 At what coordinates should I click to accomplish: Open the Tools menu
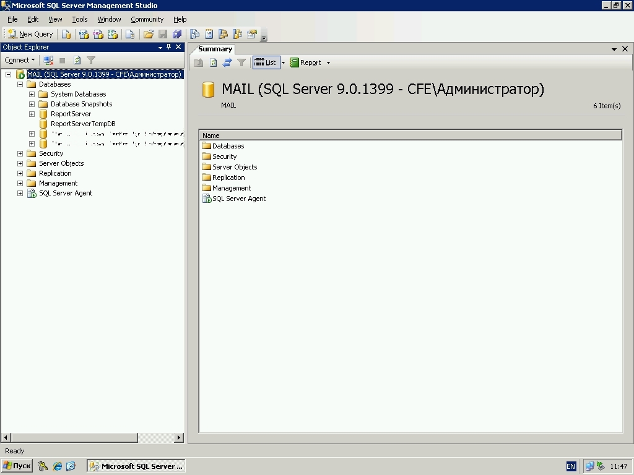point(80,19)
